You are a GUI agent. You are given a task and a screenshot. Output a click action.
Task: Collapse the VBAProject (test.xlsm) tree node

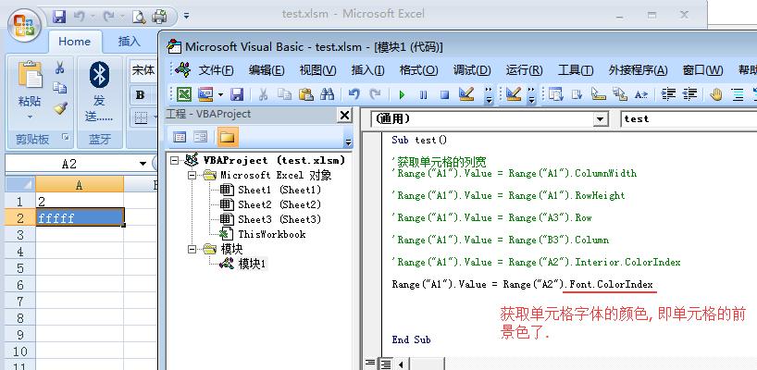[174, 161]
